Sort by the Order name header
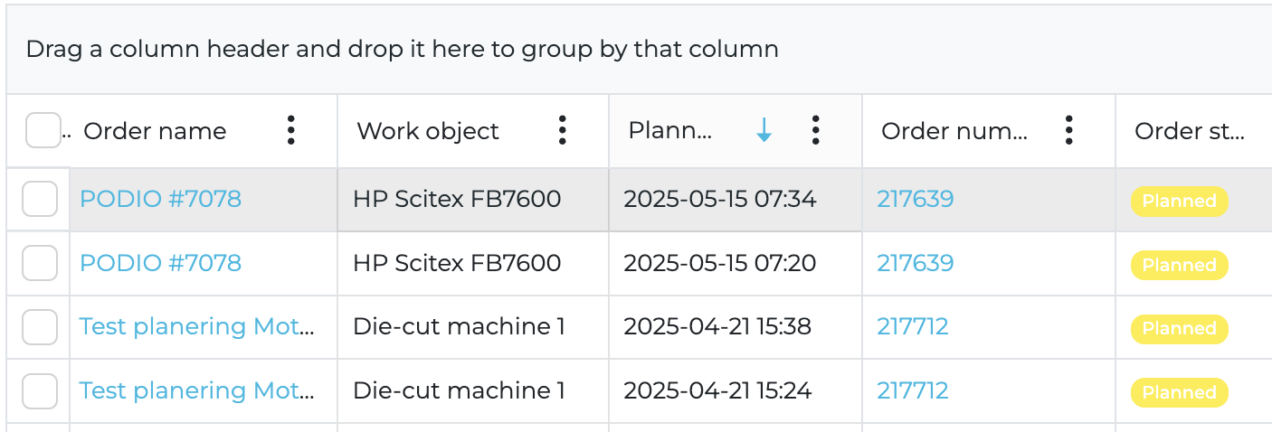Screen dimensions: 1272x432 tap(155, 131)
